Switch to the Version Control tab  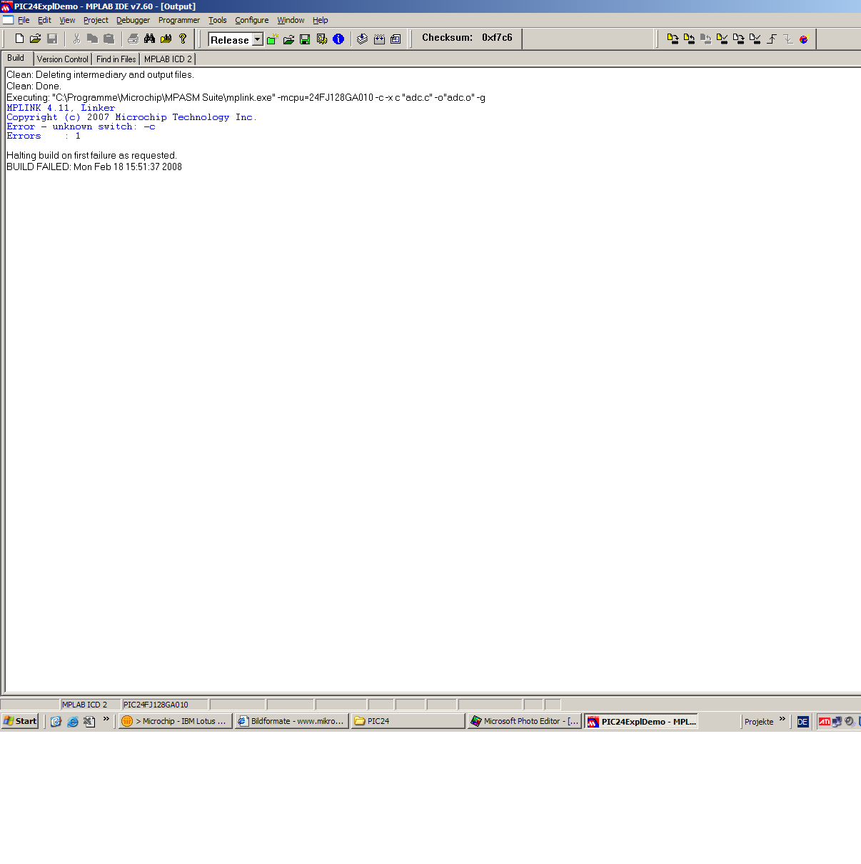point(63,59)
